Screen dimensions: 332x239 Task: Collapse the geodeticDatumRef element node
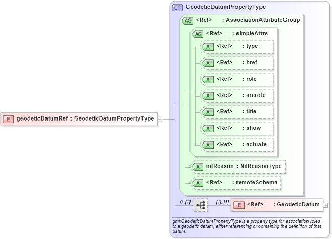[x=160, y=119]
